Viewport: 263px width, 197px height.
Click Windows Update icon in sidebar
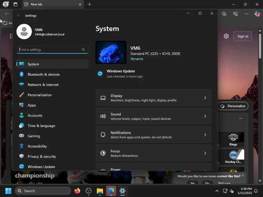pyautogui.click(x=22, y=166)
